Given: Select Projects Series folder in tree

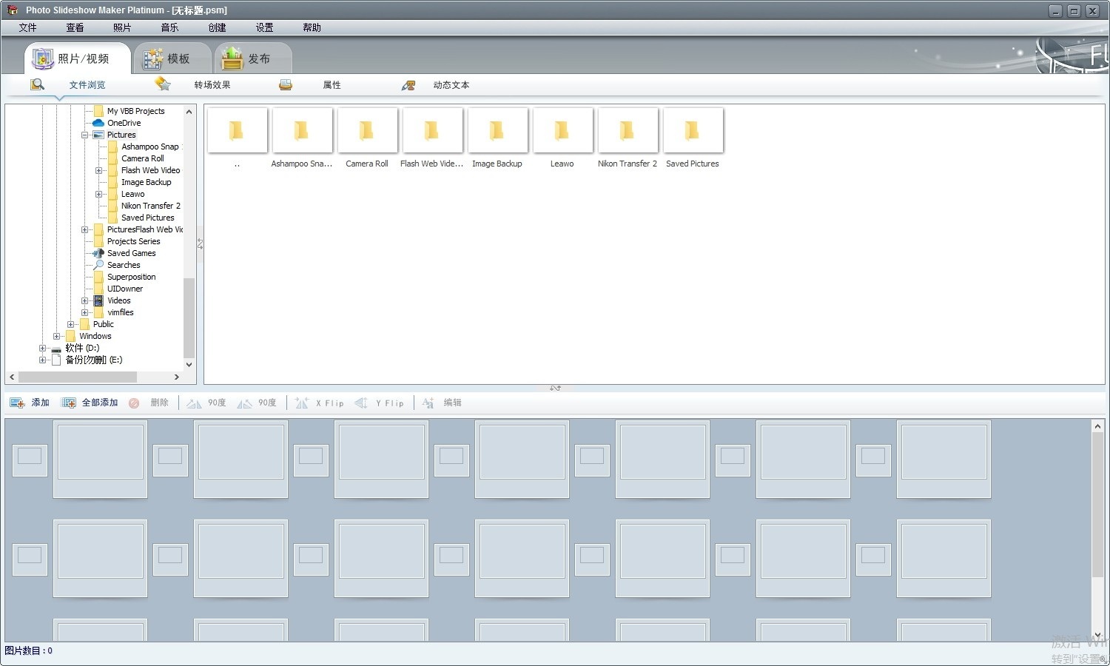Looking at the screenshot, I should pyautogui.click(x=133, y=241).
